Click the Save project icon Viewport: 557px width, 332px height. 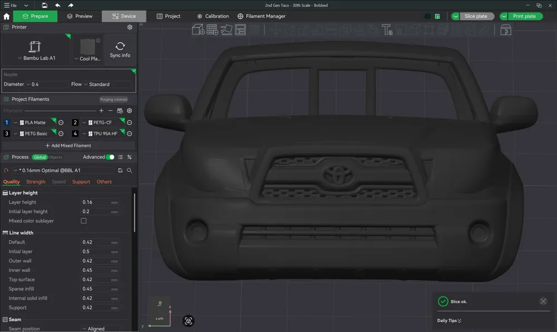point(45,6)
